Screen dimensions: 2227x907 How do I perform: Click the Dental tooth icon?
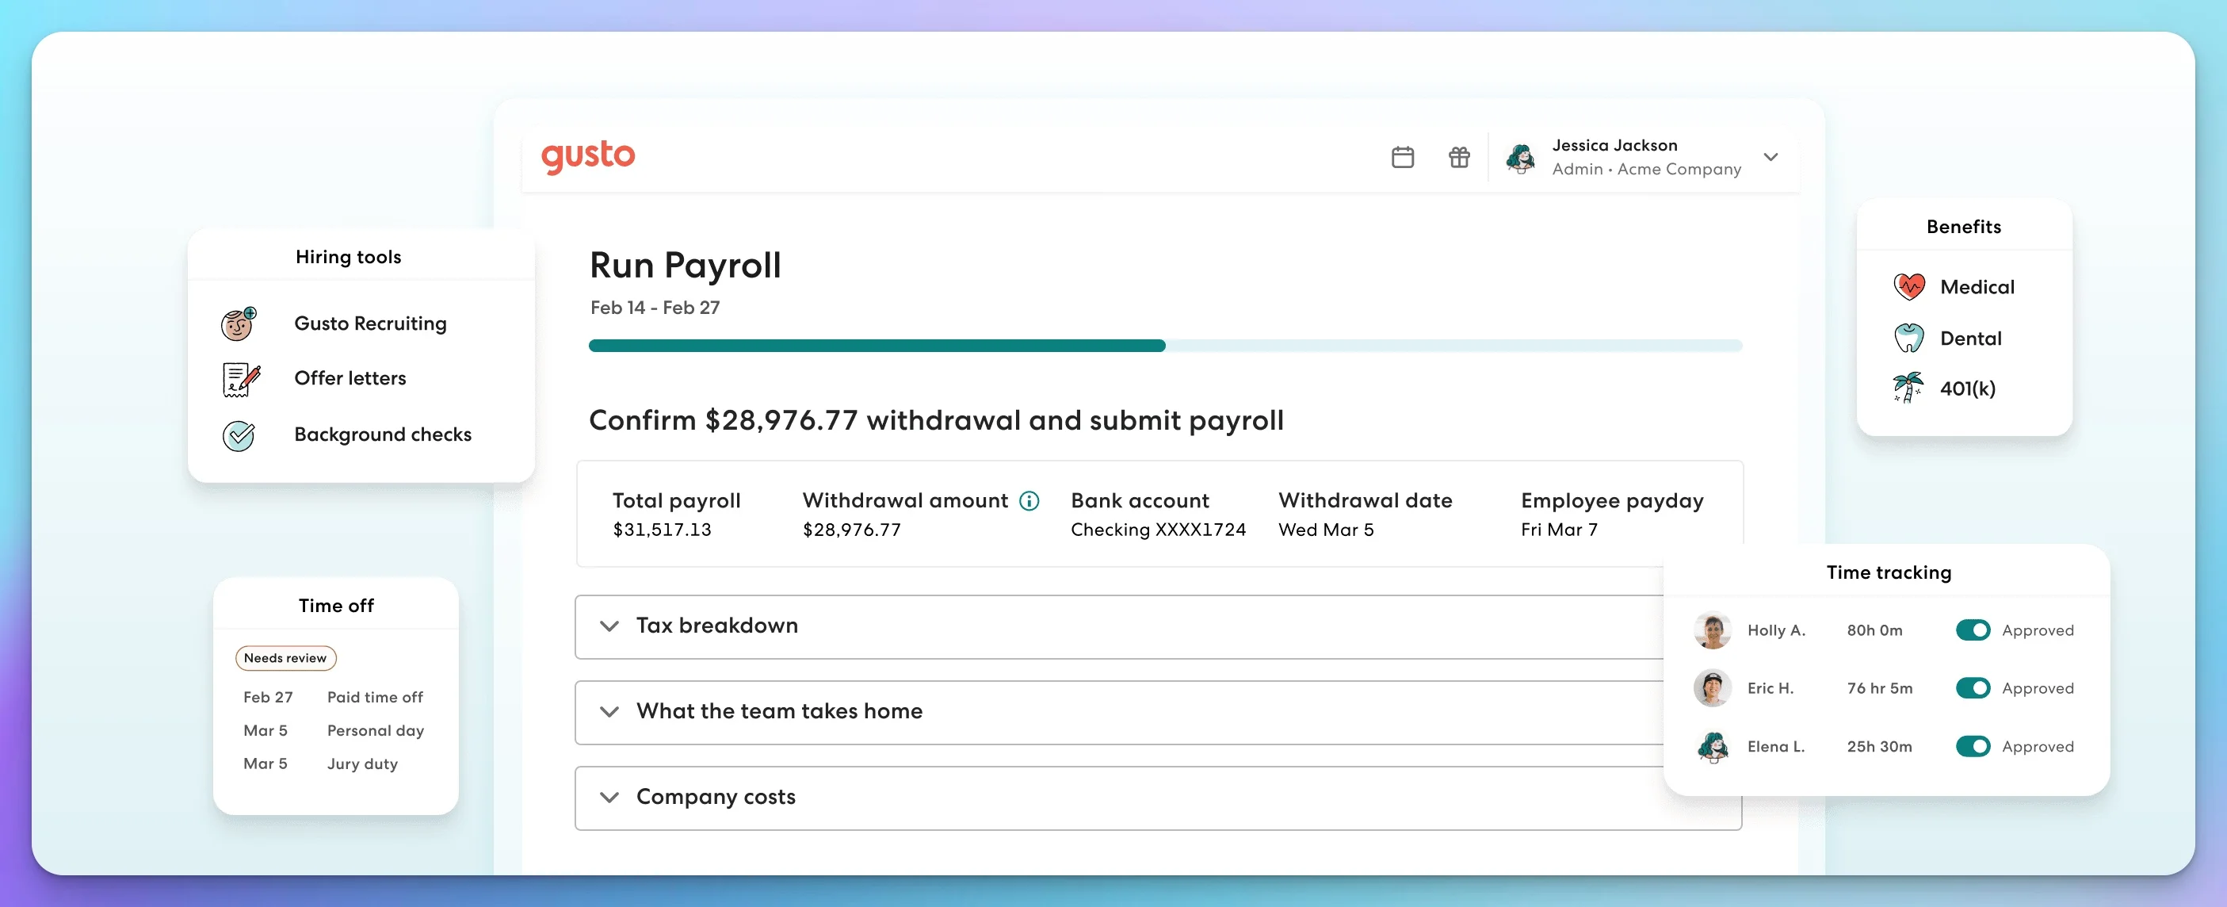click(1909, 338)
